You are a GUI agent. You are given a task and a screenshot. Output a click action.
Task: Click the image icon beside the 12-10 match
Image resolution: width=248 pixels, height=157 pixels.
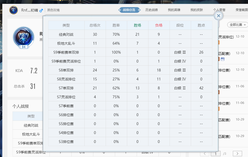point(222,59)
